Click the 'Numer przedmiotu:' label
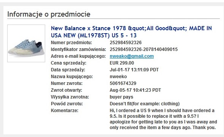The image size is (224, 137). point(71,43)
